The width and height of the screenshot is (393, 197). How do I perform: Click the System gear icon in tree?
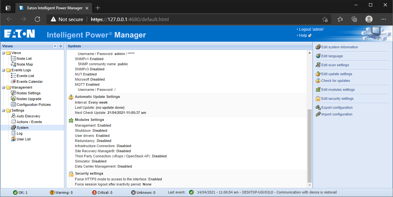[x=13, y=128]
